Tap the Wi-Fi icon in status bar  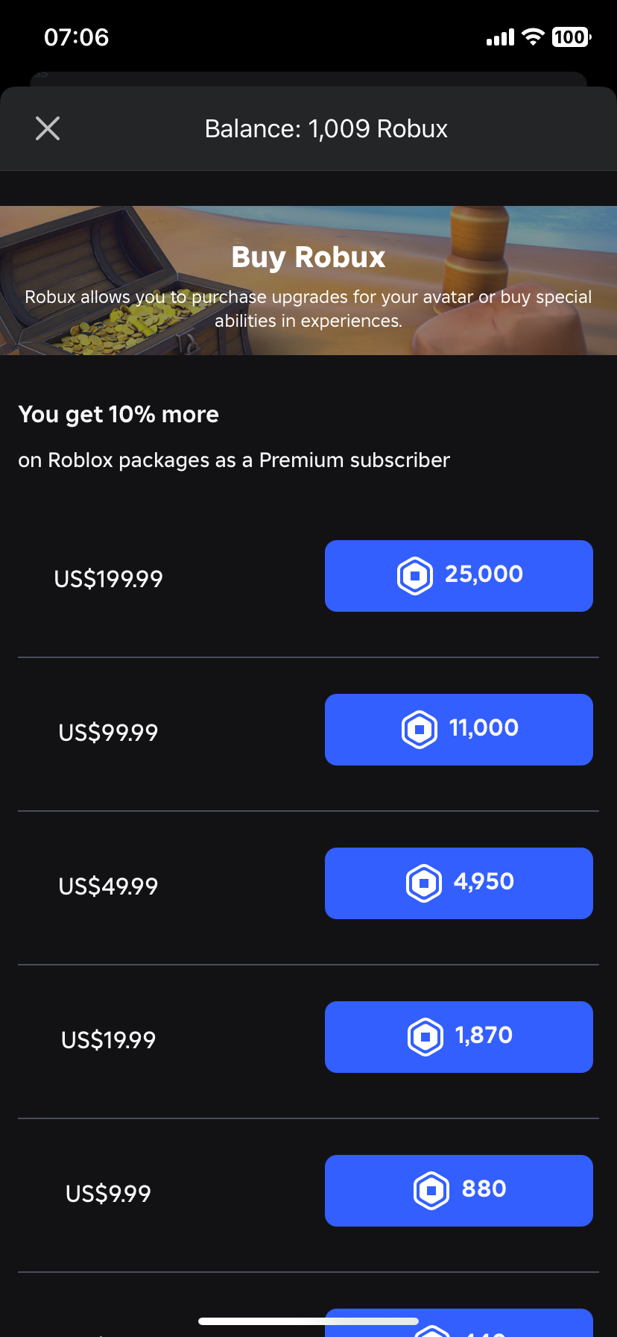tap(533, 37)
